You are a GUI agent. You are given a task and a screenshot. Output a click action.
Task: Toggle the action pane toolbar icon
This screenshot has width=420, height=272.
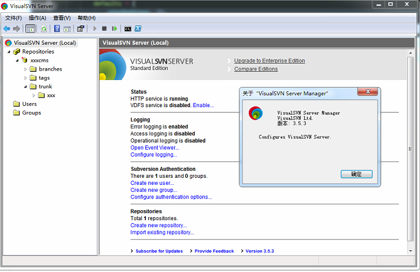[67, 29]
